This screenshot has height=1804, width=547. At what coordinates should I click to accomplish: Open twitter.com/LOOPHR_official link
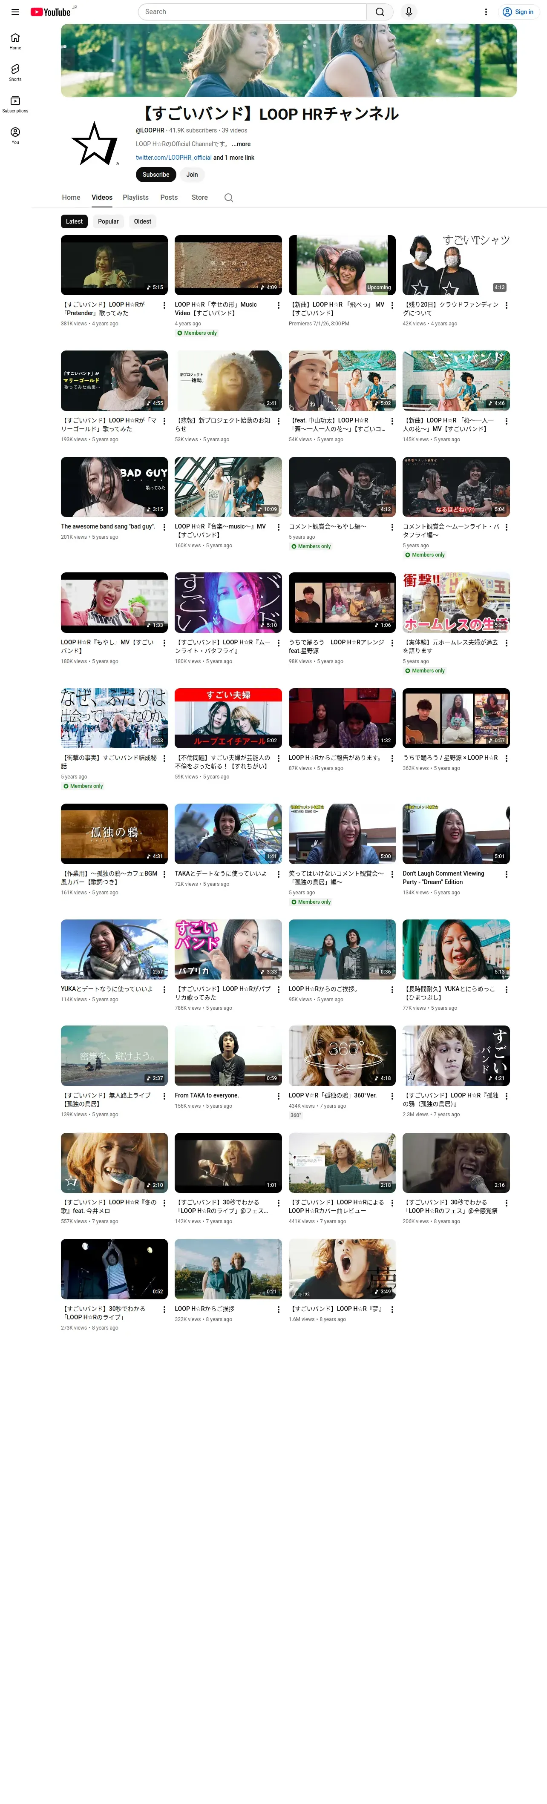tap(174, 158)
